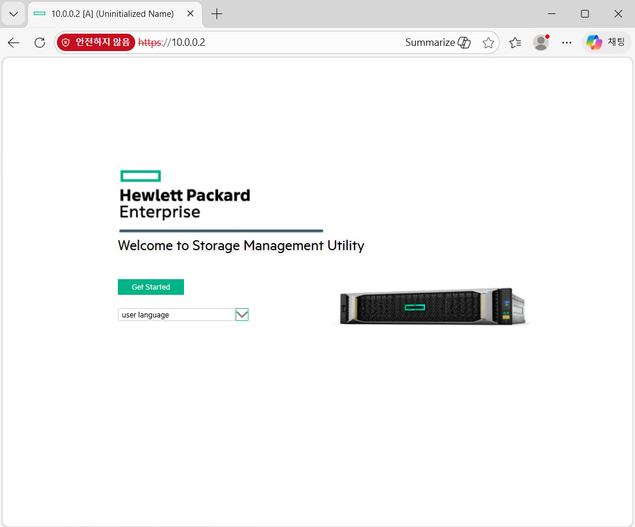Go back using the browser back arrow
This screenshot has width=635, height=527.
click(x=14, y=42)
